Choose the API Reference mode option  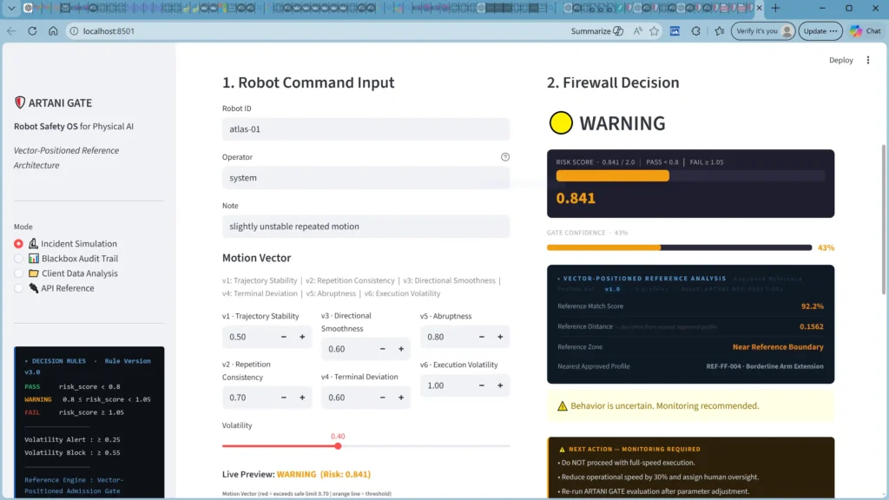tap(19, 288)
